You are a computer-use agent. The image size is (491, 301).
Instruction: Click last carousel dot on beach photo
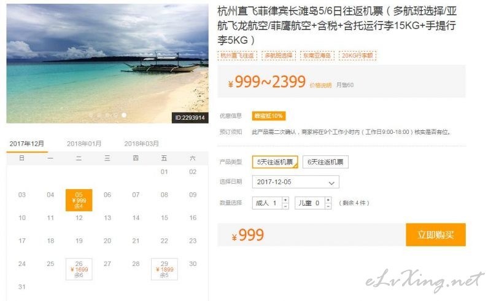[x=124, y=115]
